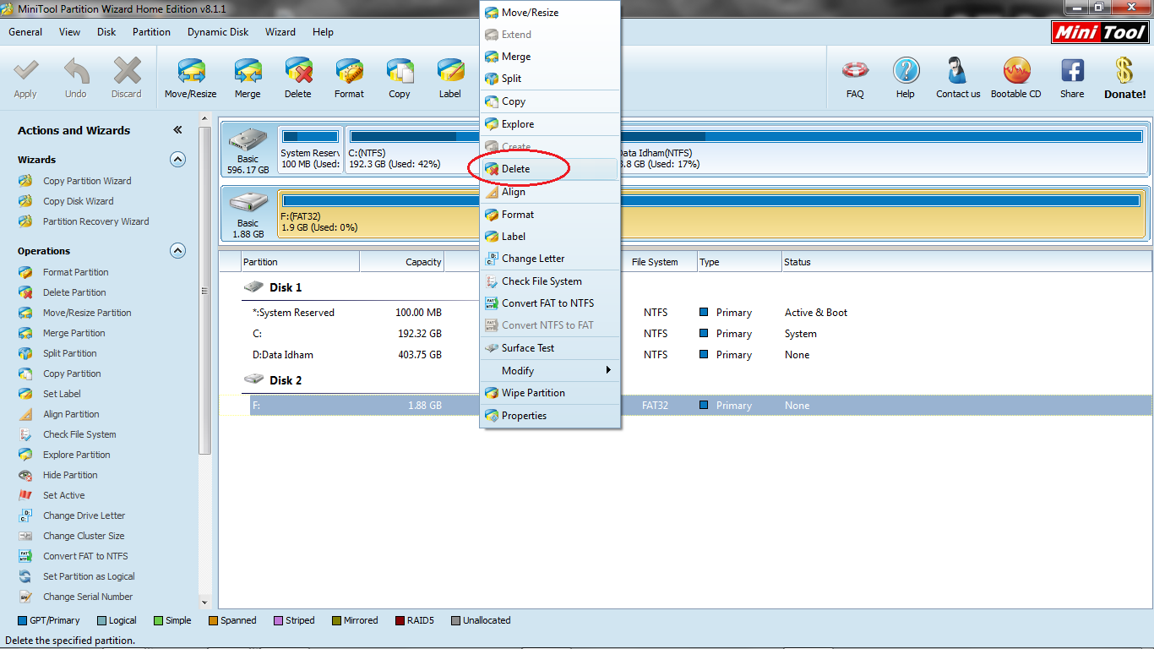Click the Set Label operation link

coord(62,394)
